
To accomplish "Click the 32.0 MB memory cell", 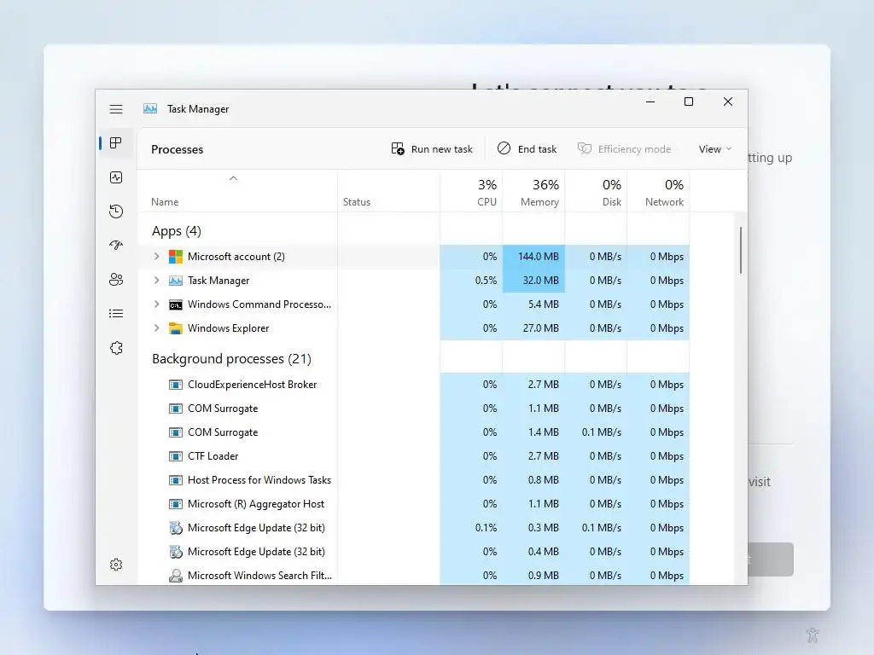I will [x=533, y=280].
